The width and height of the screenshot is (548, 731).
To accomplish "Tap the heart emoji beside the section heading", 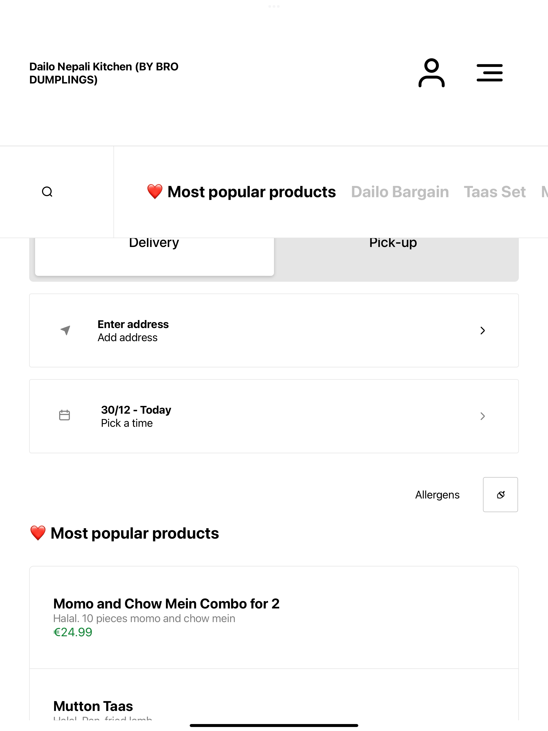I will [38, 533].
